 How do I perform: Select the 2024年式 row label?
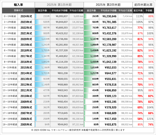click(26, 16)
